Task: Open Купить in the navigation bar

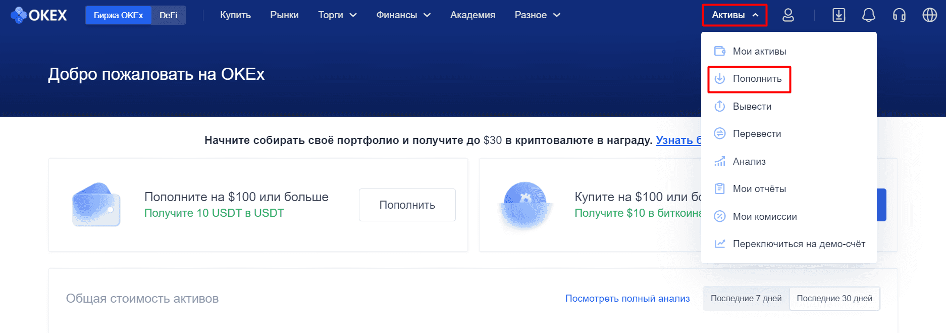Action: pyautogui.click(x=235, y=15)
